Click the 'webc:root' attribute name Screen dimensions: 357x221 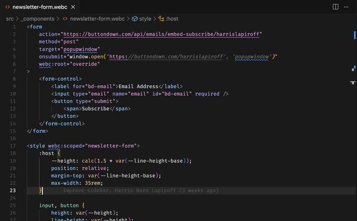52,64
